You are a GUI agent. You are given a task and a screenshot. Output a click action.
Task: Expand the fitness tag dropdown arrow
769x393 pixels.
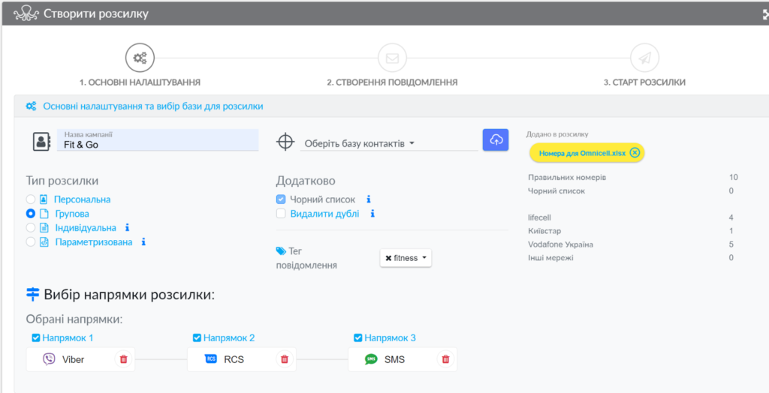coord(424,258)
